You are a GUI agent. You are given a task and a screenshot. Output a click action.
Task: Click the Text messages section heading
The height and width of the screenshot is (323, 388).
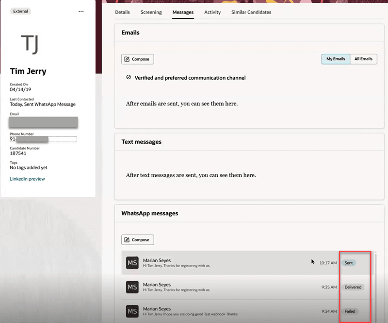[141, 142]
